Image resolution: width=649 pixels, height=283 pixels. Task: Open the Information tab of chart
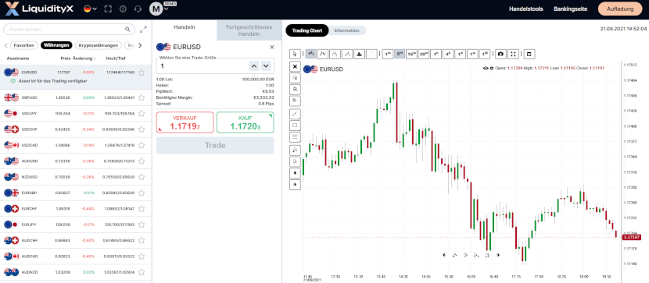347,30
